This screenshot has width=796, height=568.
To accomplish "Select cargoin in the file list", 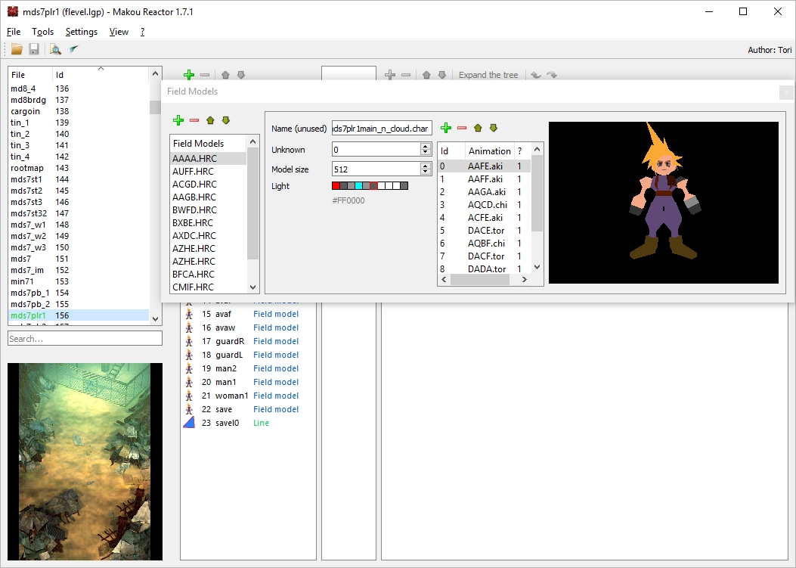I will point(79,111).
